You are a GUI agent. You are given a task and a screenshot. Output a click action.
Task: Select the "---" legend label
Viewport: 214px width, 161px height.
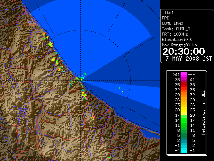191,75
